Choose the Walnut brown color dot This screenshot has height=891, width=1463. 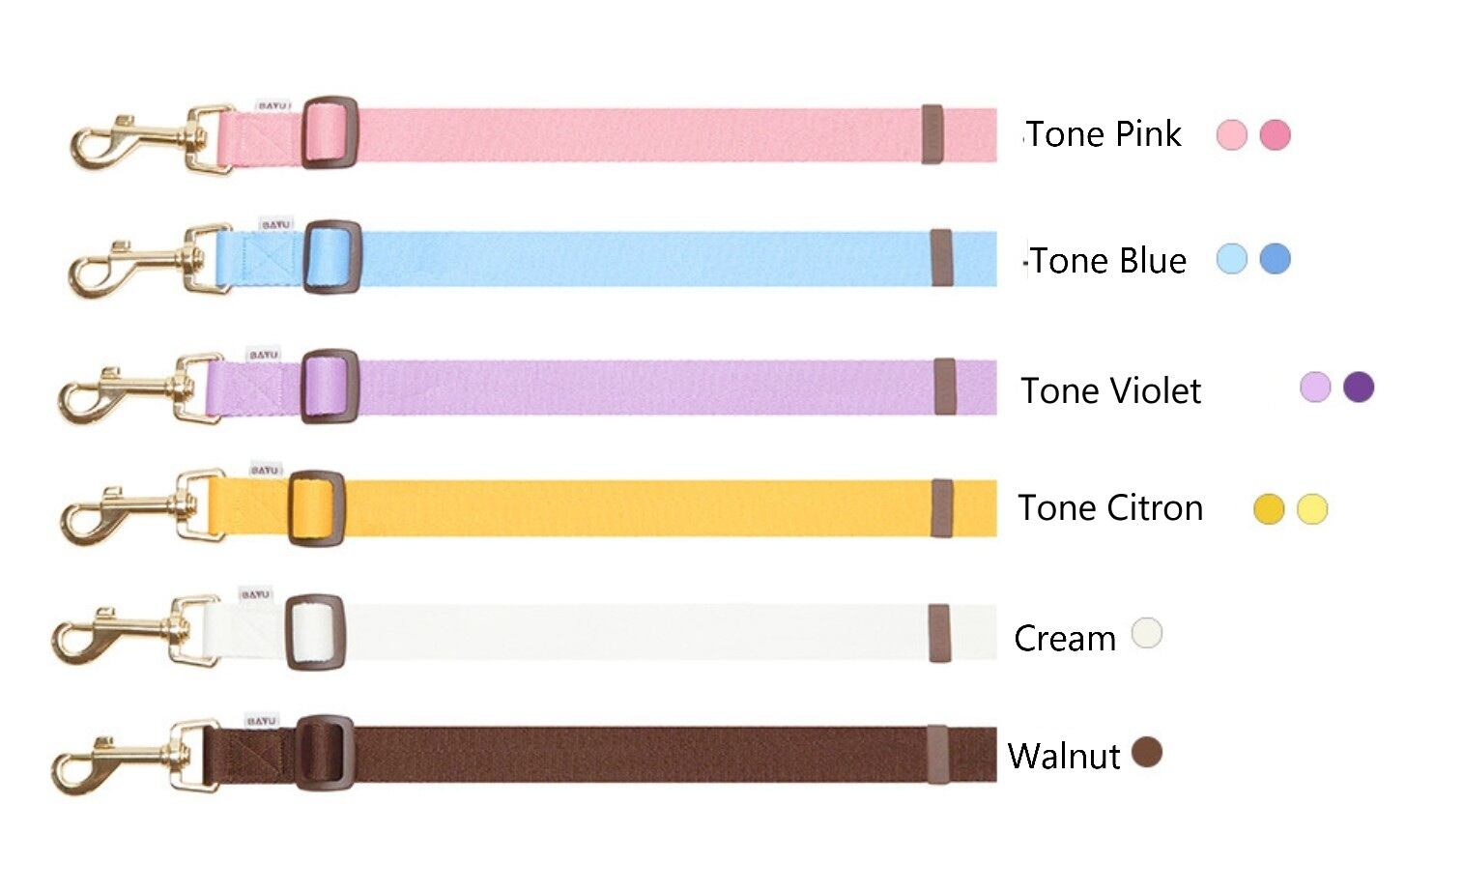[1146, 752]
